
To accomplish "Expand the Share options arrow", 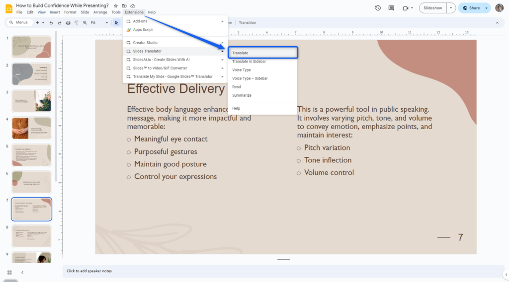I will coord(486,8).
